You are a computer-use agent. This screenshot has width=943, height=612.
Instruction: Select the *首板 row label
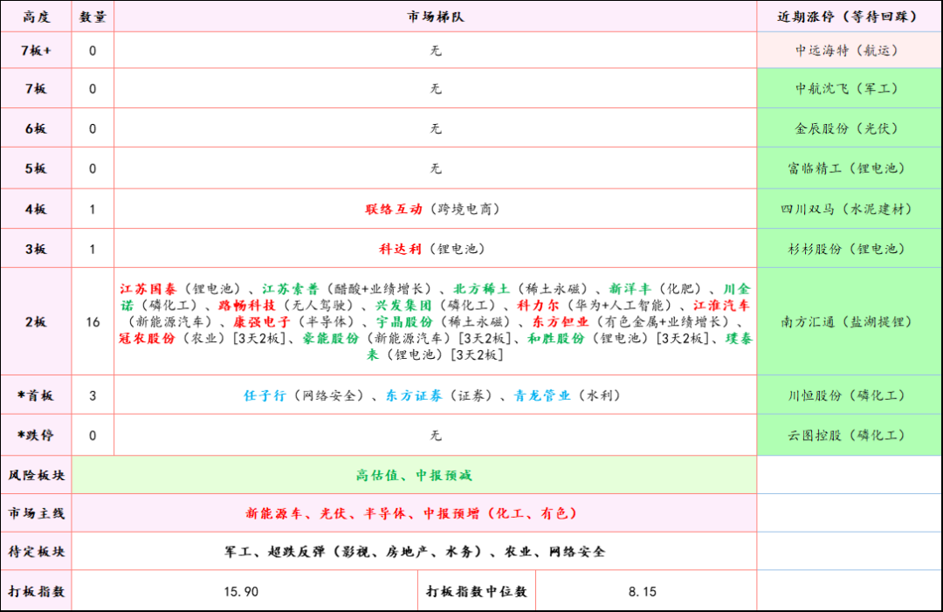36,395
